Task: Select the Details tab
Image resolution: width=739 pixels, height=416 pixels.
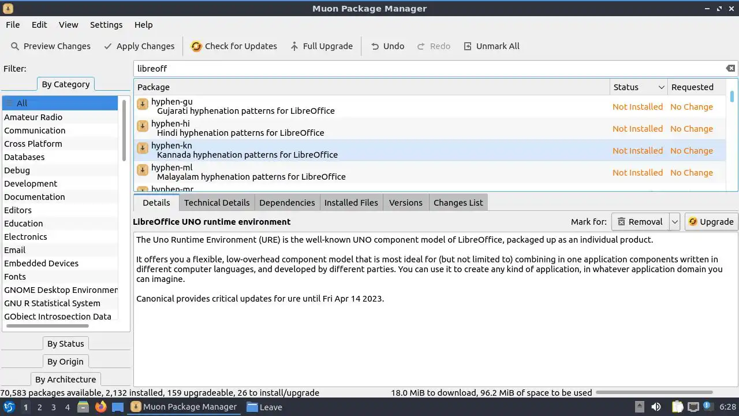Action: (156, 203)
